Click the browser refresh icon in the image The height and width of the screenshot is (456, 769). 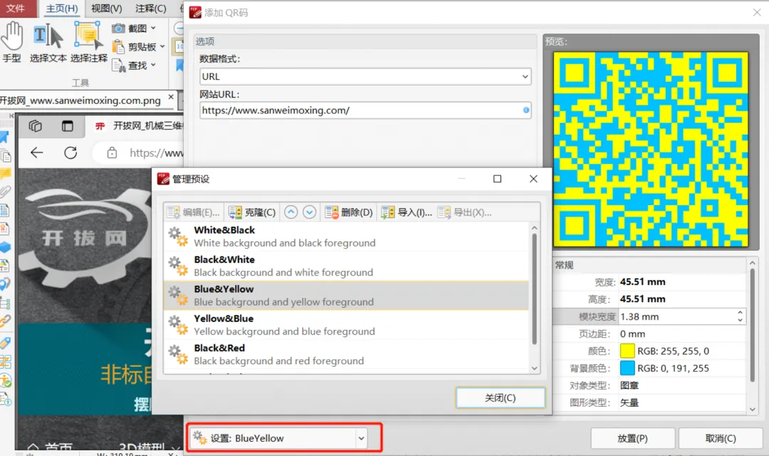click(70, 152)
